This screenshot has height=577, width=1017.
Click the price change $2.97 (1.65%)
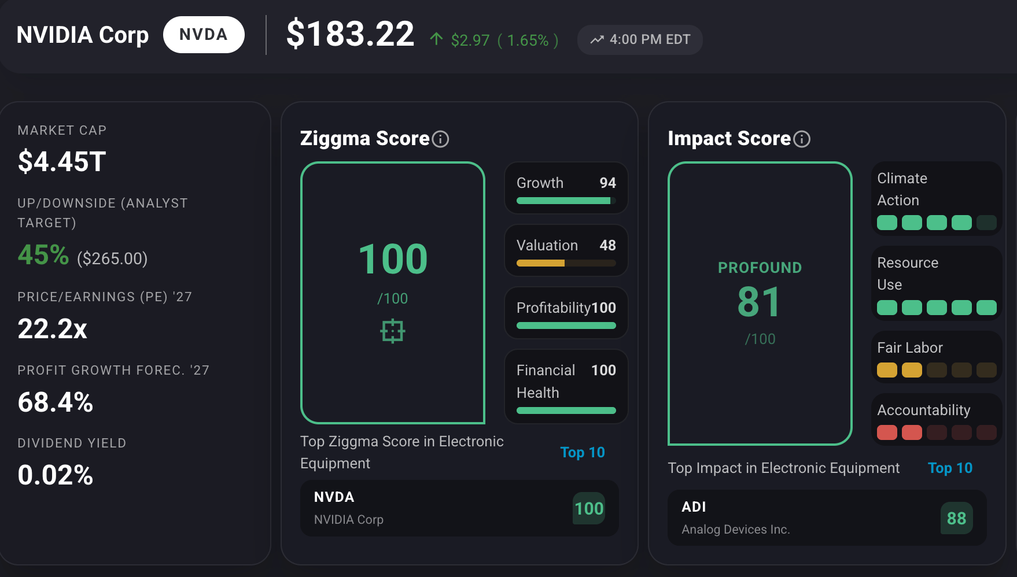coord(505,40)
